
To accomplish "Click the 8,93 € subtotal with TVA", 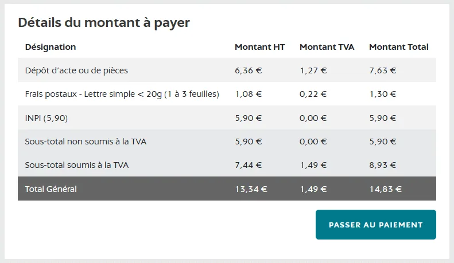I will pos(383,165).
